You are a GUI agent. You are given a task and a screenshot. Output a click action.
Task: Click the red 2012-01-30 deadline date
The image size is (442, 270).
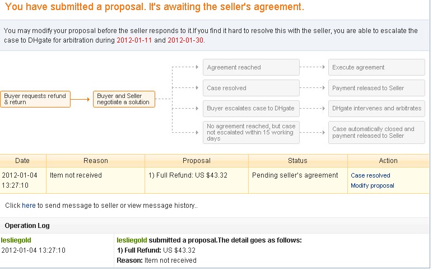point(186,41)
